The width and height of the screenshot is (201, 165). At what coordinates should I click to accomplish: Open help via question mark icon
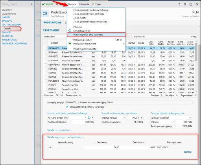coord(179,4)
